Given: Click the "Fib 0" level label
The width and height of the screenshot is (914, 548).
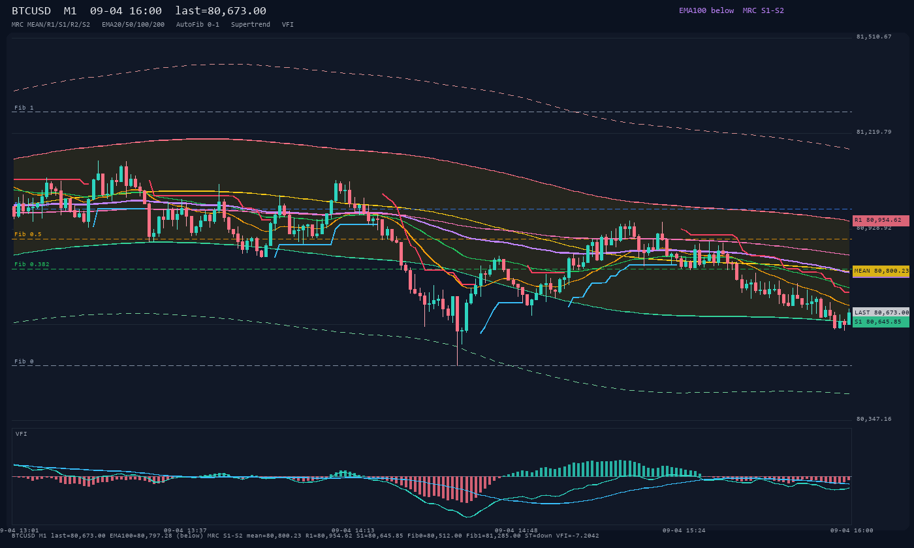Looking at the screenshot, I should 24,361.
